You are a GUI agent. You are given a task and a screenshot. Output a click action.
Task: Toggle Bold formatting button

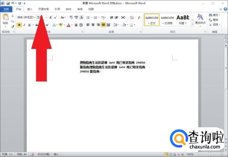(x=19, y=25)
